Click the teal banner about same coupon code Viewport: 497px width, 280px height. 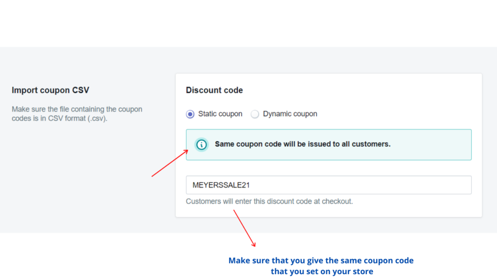coord(328,144)
